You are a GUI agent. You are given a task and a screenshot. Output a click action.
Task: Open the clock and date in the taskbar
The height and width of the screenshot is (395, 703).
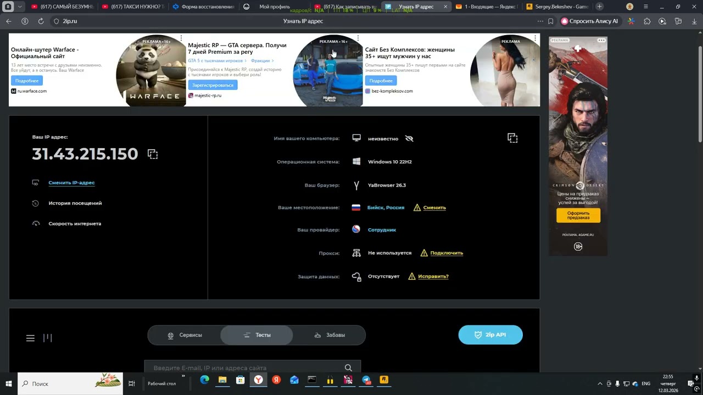(668, 383)
